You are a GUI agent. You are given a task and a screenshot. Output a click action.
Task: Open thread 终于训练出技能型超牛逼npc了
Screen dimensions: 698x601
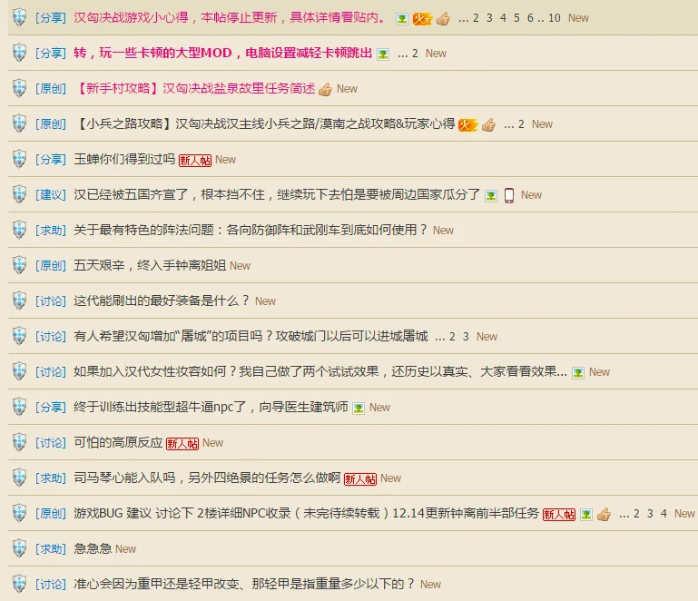point(211,407)
